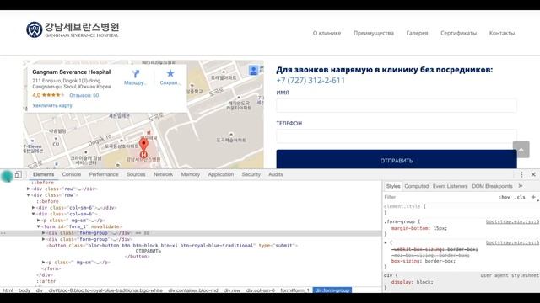Edit the box-sizing: border-box value
The image size is (540, 303).
[440, 261]
